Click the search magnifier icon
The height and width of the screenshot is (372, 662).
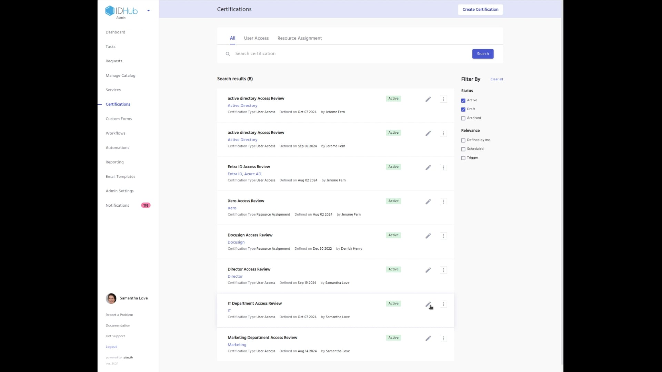point(227,54)
